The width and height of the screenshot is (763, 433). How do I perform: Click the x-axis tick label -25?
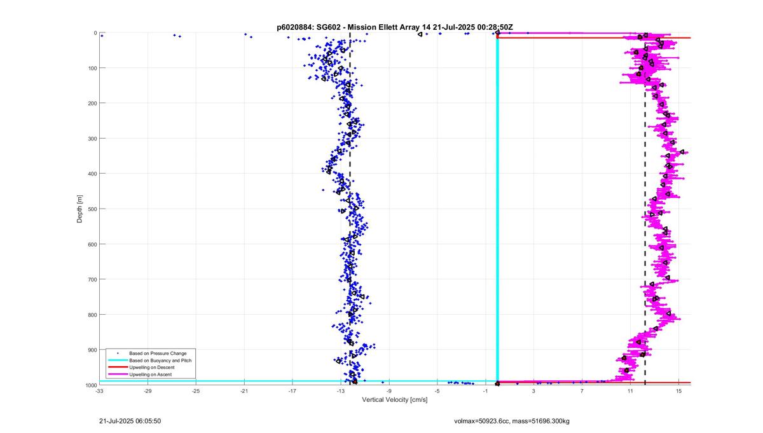pos(196,391)
